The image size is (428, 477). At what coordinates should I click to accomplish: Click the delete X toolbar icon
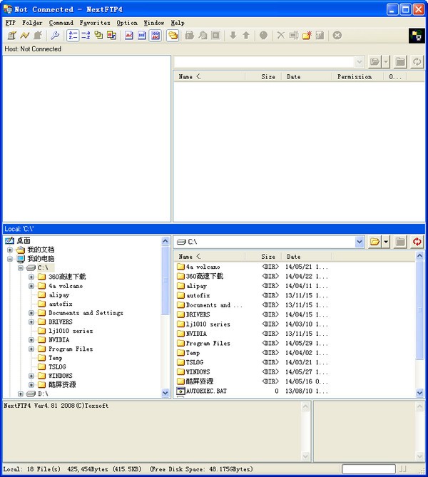[280, 35]
